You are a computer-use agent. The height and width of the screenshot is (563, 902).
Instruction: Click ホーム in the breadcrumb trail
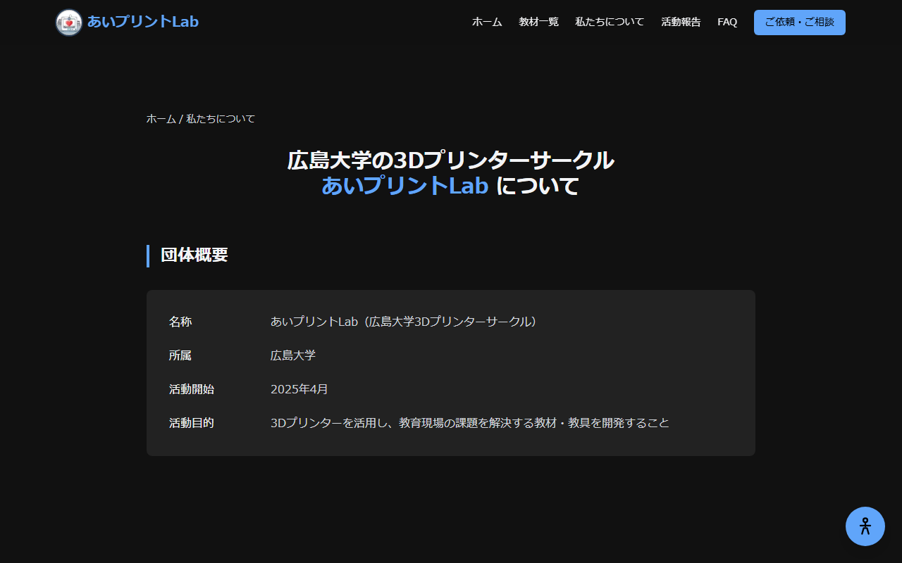[160, 119]
